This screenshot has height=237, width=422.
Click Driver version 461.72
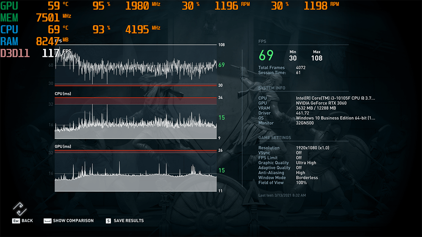[x=303, y=113]
